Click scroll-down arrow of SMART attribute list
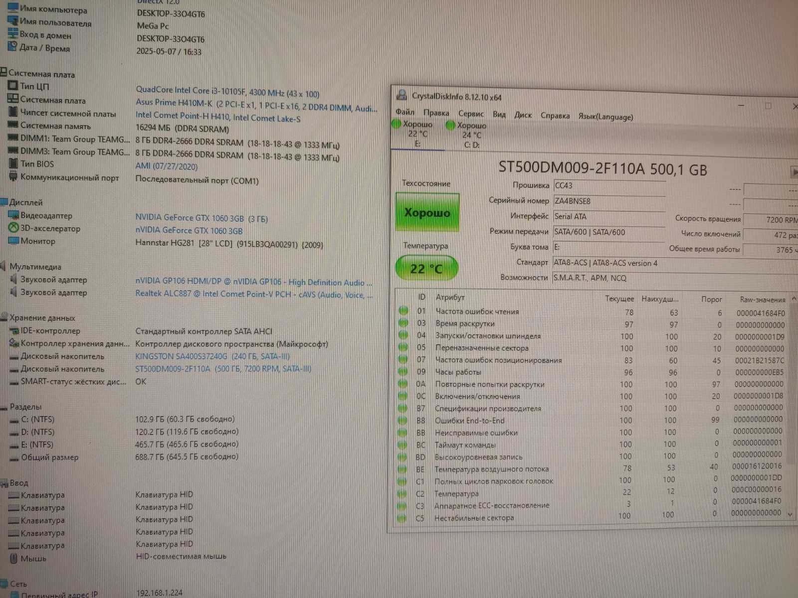The width and height of the screenshot is (798, 598). pos(790,514)
